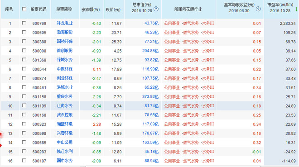
Task: Click the 373.92亿 market cap value
Action: point(150,96)
